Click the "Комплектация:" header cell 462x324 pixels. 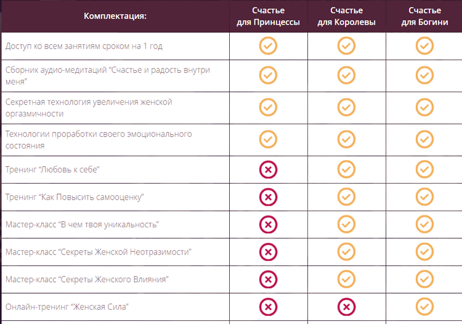[115, 16]
